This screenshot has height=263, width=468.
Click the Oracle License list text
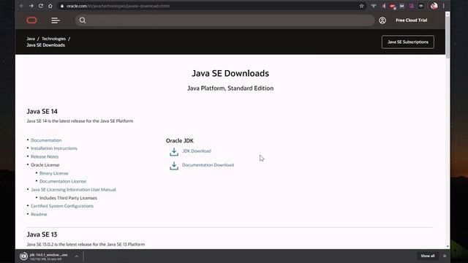[45, 165]
